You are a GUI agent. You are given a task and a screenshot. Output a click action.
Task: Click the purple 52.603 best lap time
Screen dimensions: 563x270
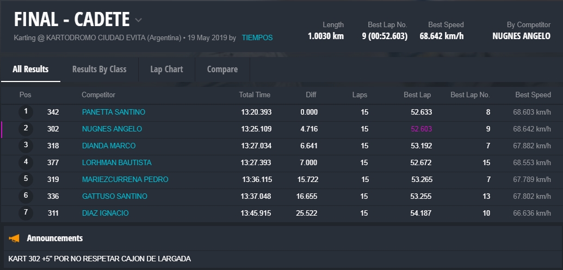click(x=421, y=129)
